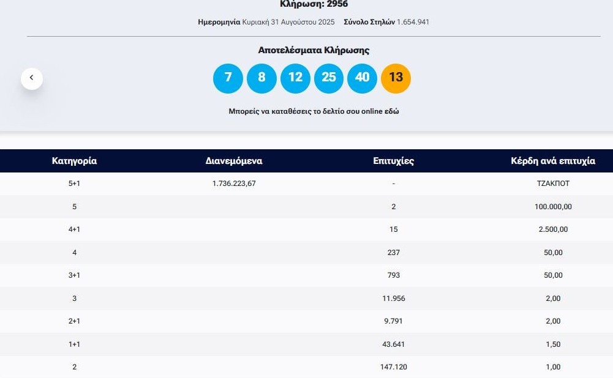Click the 100.000,00 winnings value
This screenshot has height=378, width=613.
point(552,207)
